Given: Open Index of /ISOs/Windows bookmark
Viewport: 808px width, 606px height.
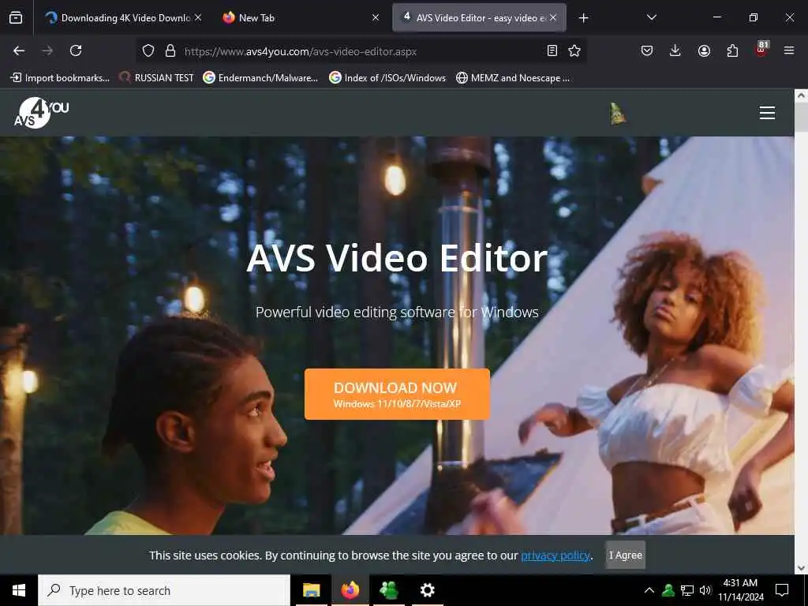Looking at the screenshot, I should point(387,78).
